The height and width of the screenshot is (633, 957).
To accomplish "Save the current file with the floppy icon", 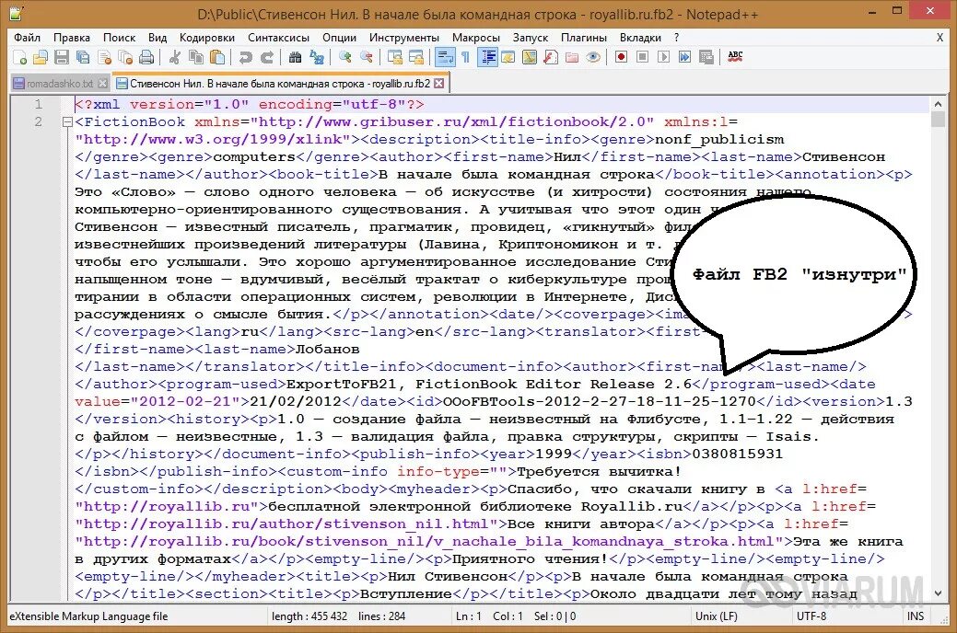I will click(x=62, y=57).
